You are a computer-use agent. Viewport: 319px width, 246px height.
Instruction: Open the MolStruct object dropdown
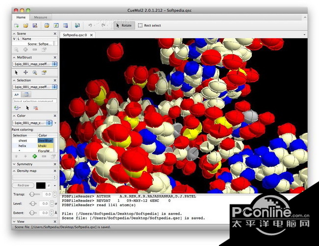point(34,64)
